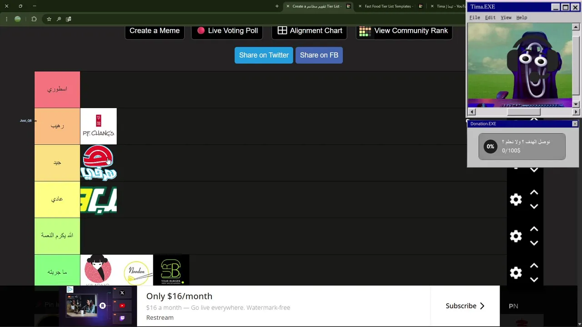Open the browser extensions puzzle icon
Image resolution: width=582 pixels, height=327 pixels.
34,19
